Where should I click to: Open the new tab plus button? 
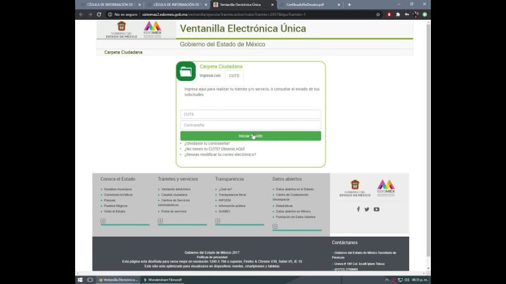tap(349, 5)
